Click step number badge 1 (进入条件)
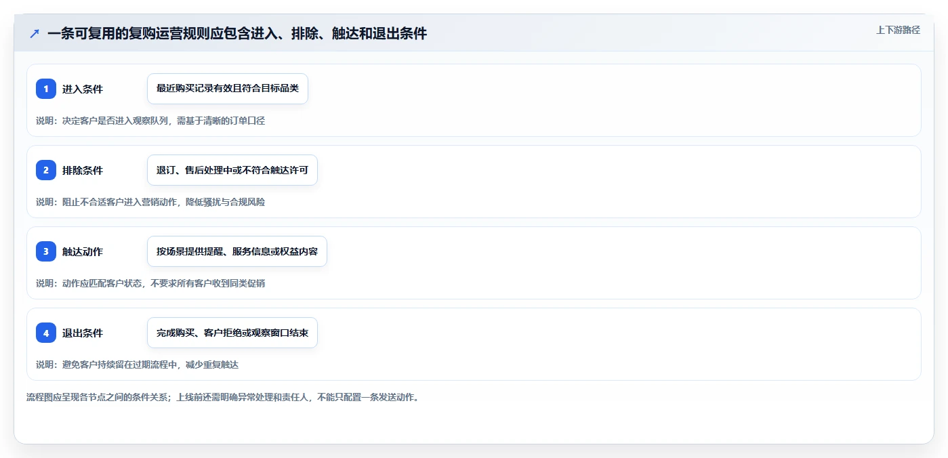This screenshot has width=948, height=458. tap(46, 89)
